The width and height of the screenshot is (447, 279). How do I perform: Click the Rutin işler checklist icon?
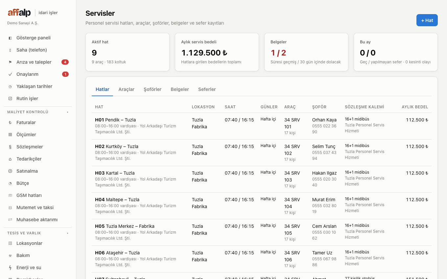10,99
